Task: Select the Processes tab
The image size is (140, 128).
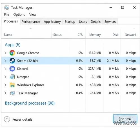Action: pos(11,21)
